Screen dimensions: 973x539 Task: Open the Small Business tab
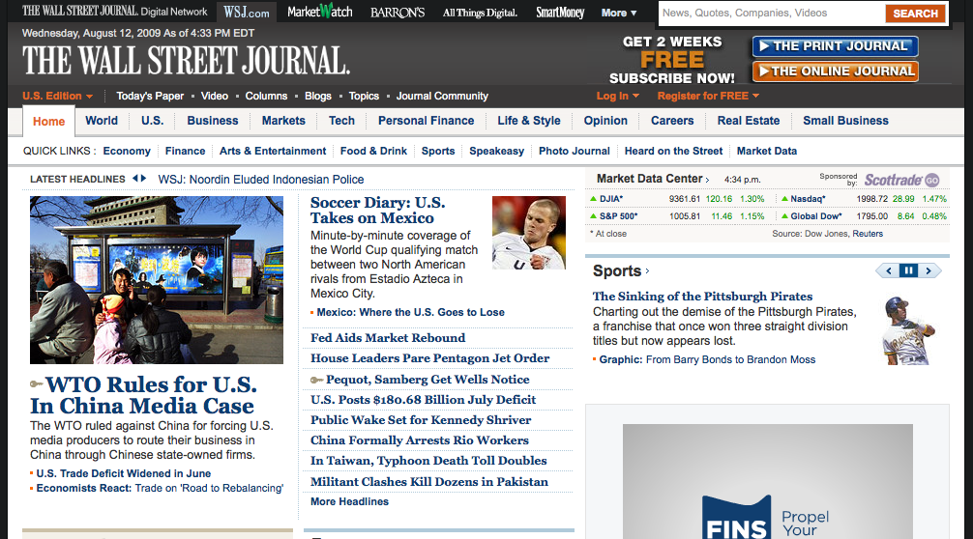(x=845, y=121)
